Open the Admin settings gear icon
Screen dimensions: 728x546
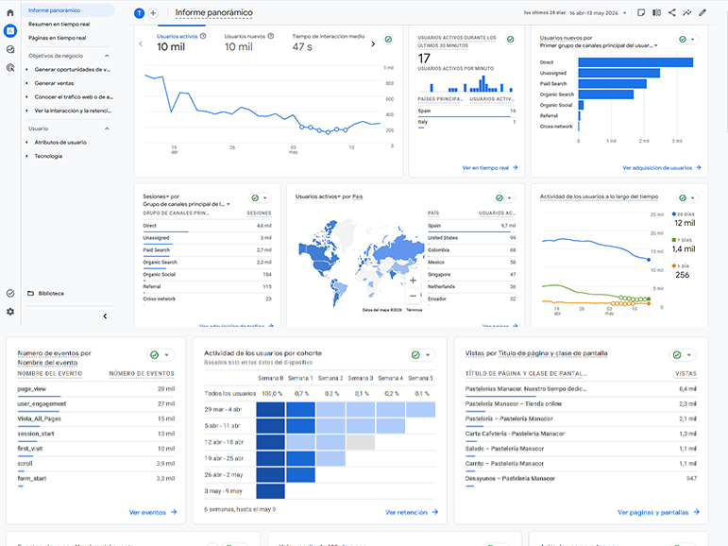pyautogui.click(x=10, y=312)
